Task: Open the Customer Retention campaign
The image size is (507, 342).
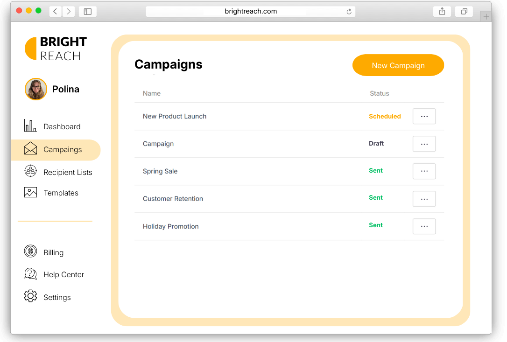Action: click(x=173, y=198)
